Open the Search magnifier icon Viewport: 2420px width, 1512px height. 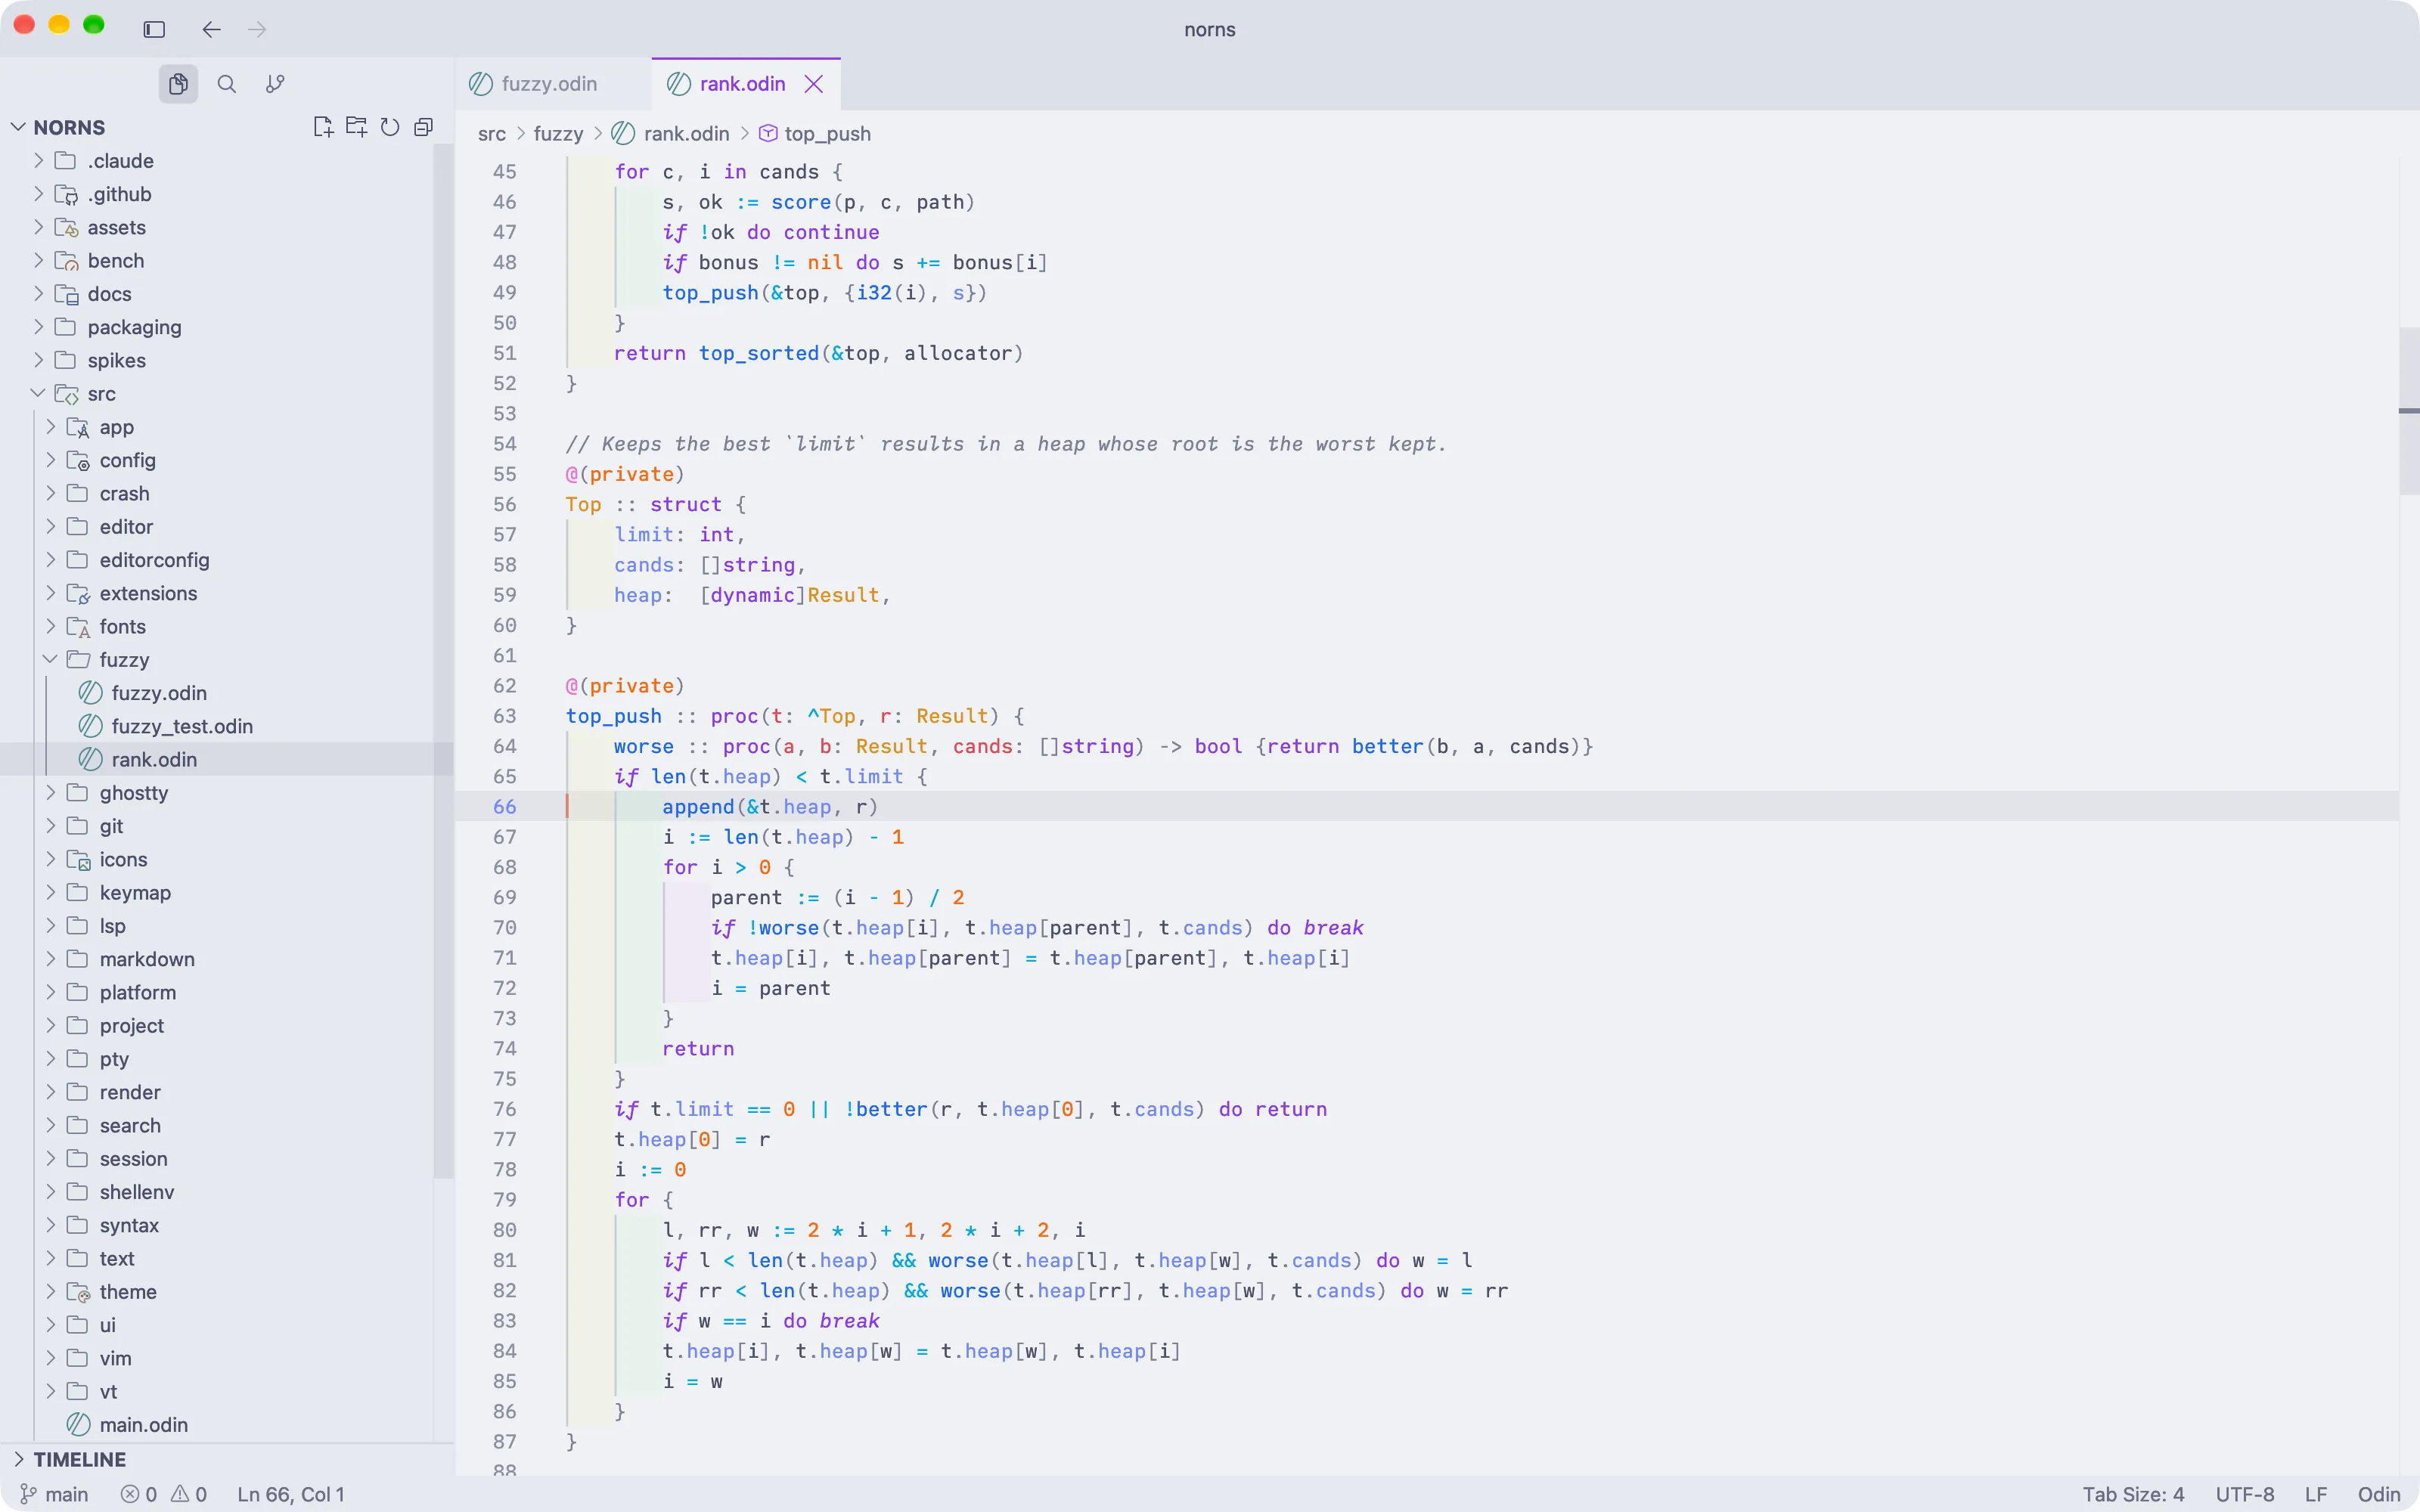pos(227,84)
